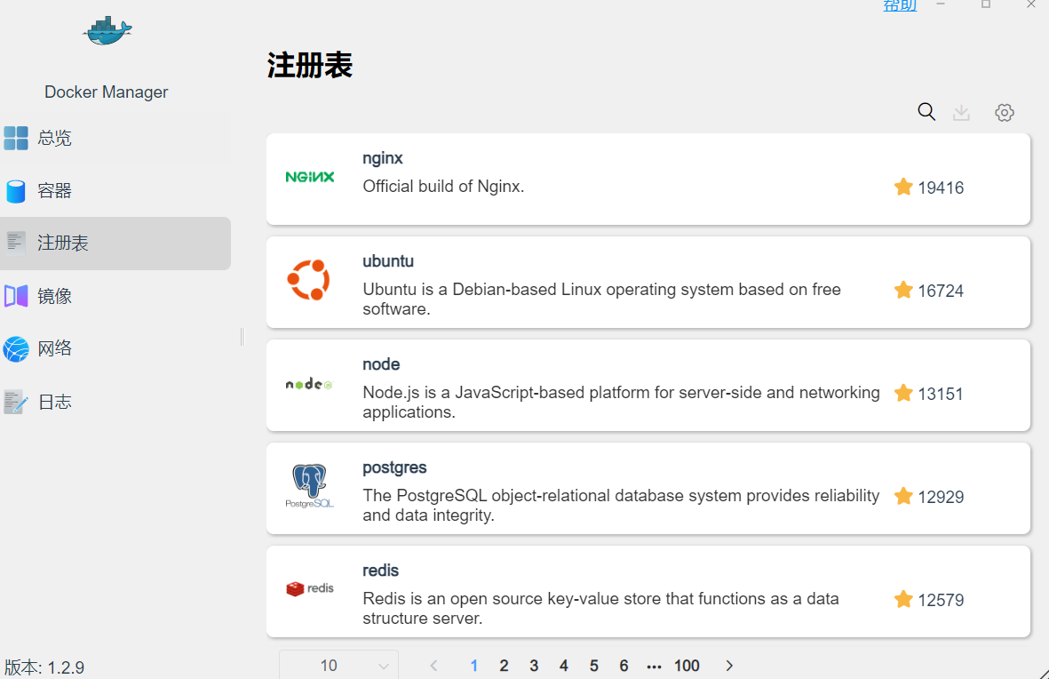Select the ubuntu image name
The width and height of the screenshot is (1049, 679).
pyautogui.click(x=388, y=261)
